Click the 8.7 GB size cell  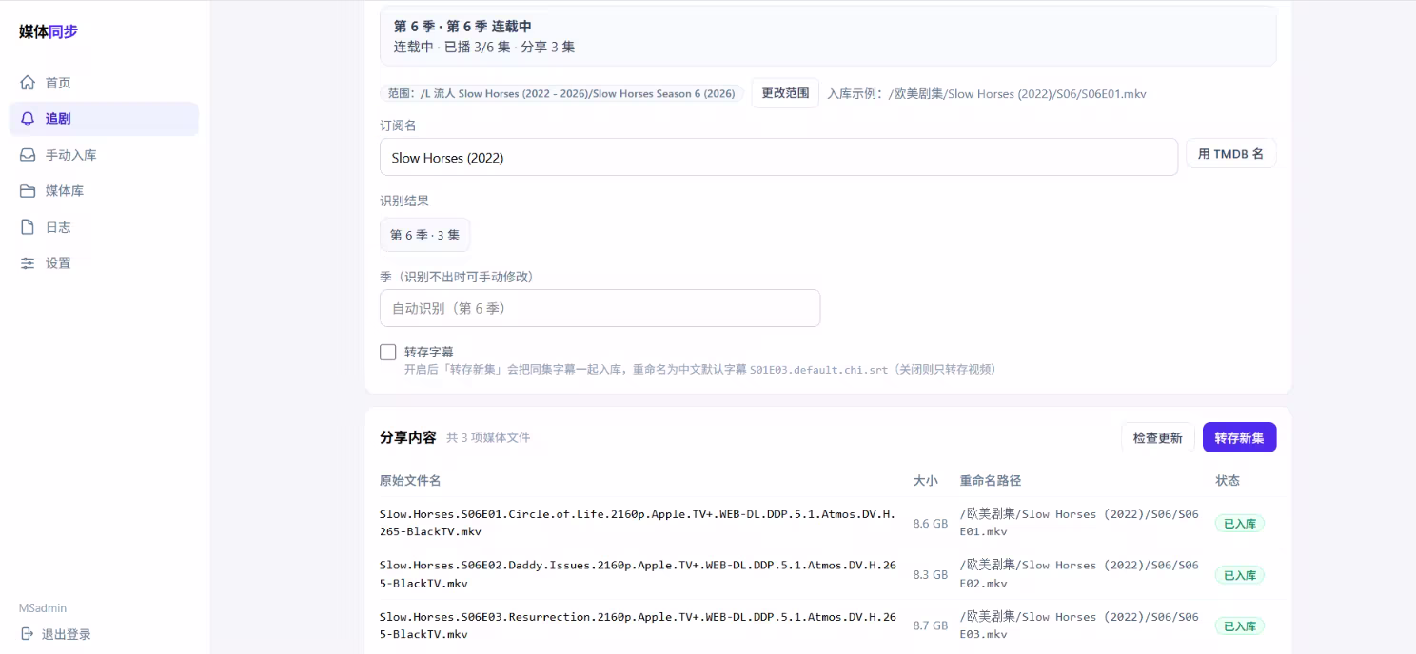tap(930, 626)
